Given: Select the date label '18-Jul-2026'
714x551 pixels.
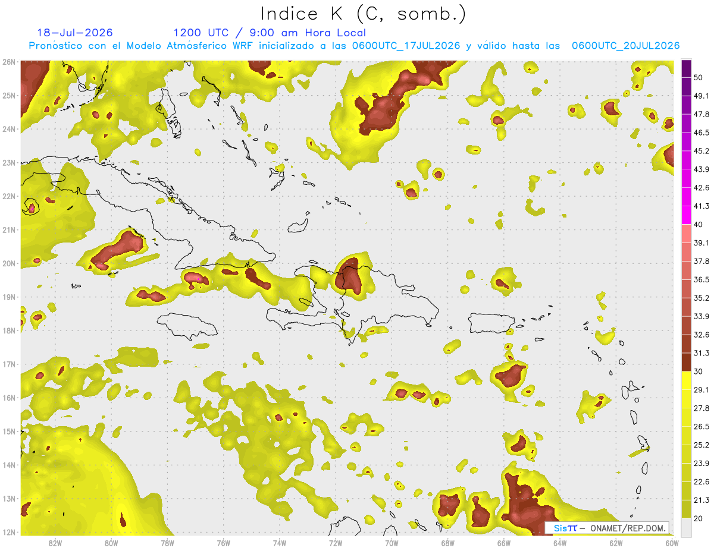Looking at the screenshot, I should pyautogui.click(x=75, y=33).
